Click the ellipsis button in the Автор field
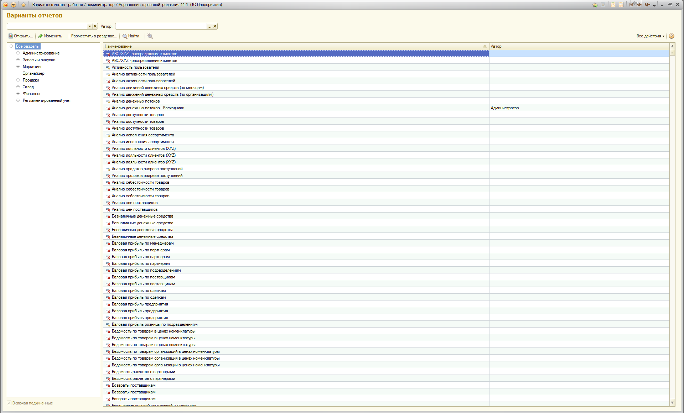The height and width of the screenshot is (413, 684). click(x=209, y=26)
